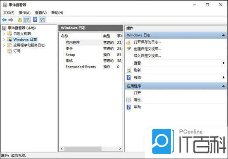Screen dimensions: 228x159
Task: Click the Up one level folder icon
Action: click(20, 20)
